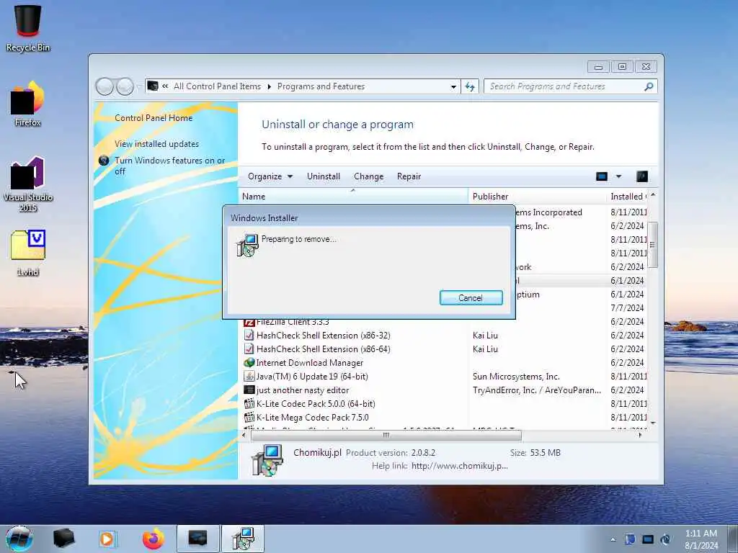Select just another nasty editor entry

pyautogui.click(x=444, y=390)
